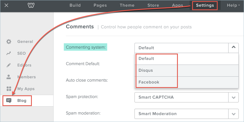This screenshot has width=244, height=122.
Task: Collapse the Commenting system dropdown arrow
Action: (x=233, y=48)
